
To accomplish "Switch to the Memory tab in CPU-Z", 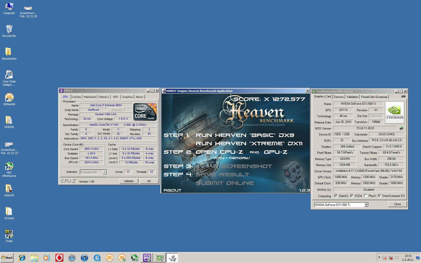I will pyautogui.click(x=104, y=97).
